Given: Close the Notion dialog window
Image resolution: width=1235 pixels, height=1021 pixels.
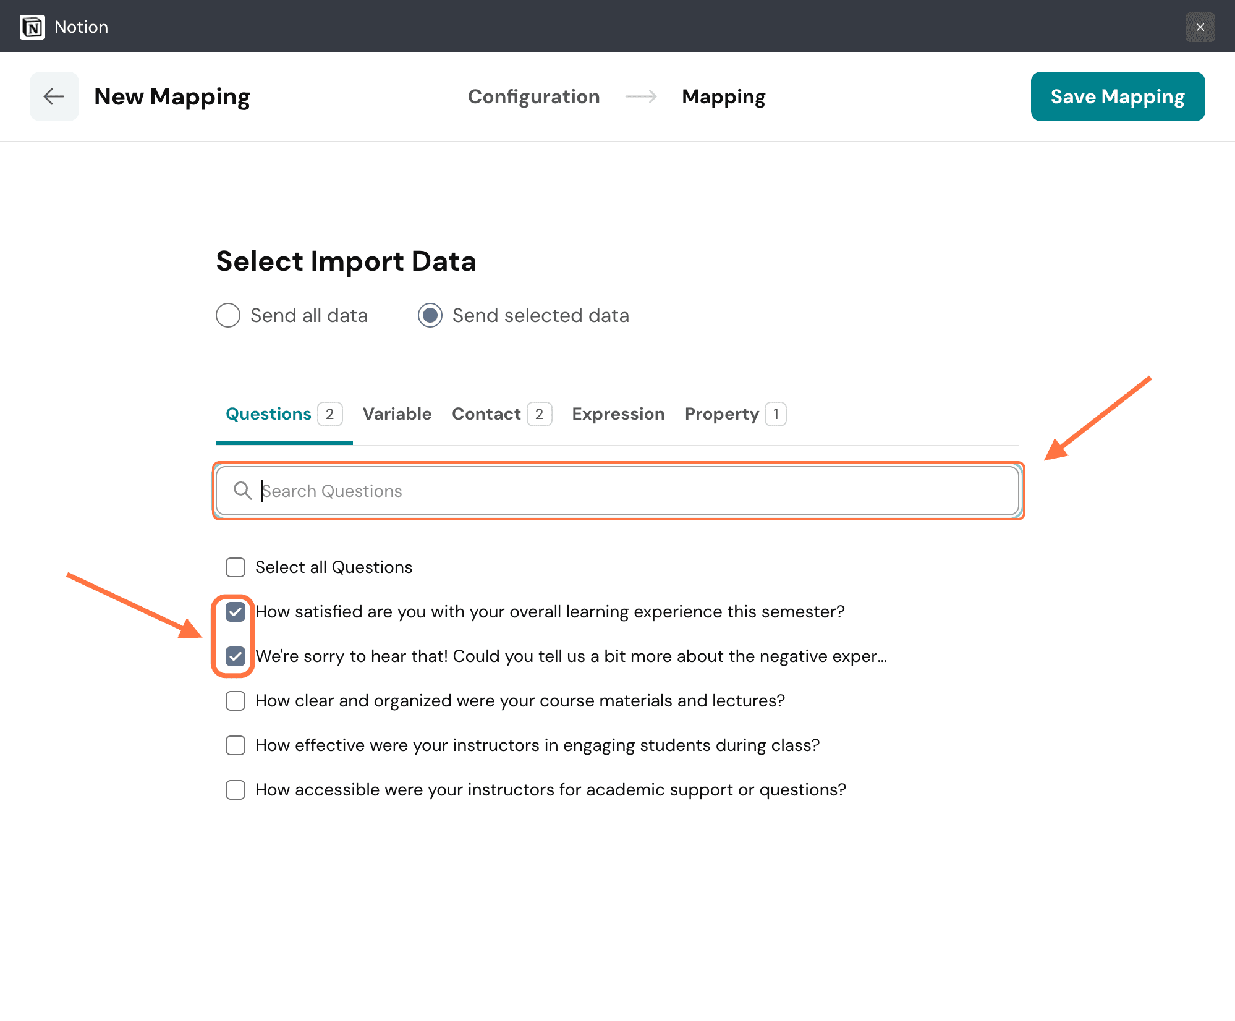Looking at the screenshot, I should [x=1200, y=27].
